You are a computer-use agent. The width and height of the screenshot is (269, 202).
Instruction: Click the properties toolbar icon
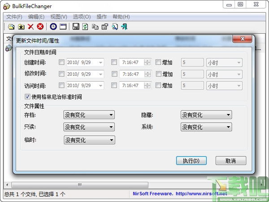click(x=105, y=27)
